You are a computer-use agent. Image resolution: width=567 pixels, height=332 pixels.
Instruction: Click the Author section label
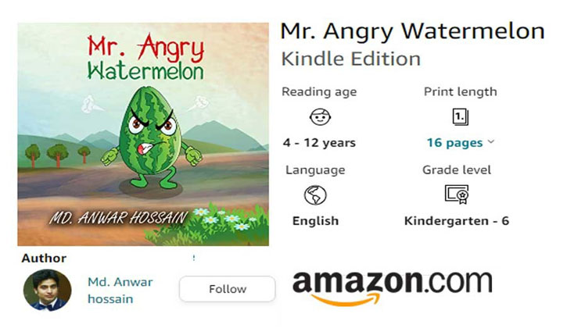tap(44, 258)
